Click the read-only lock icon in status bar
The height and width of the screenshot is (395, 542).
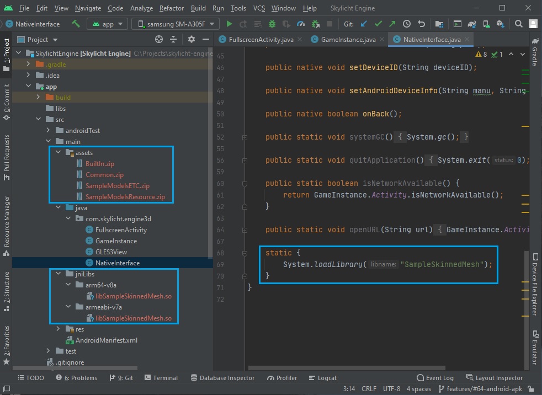[x=530, y=389]
